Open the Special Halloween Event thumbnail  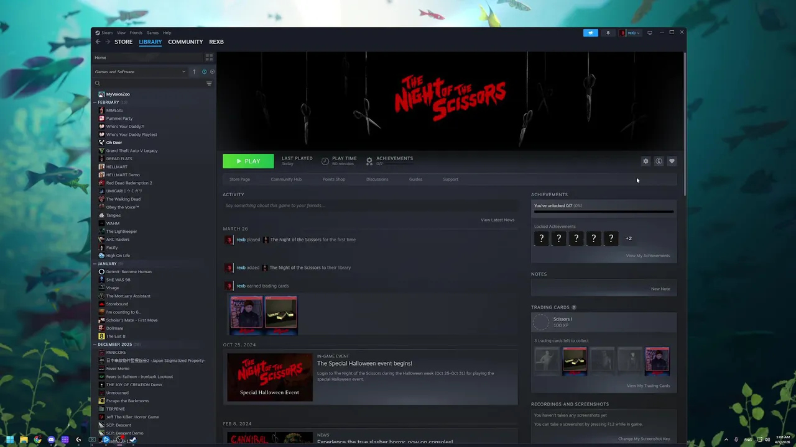(x=270, y=377)
